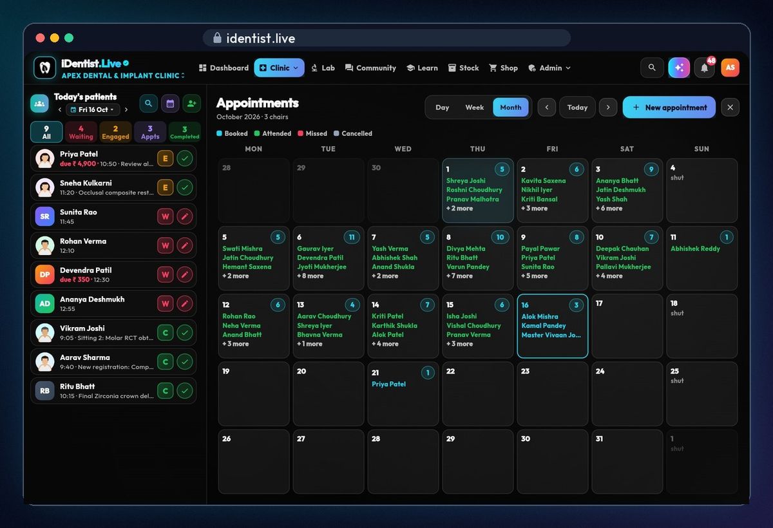Image resolution: width=773 pixels, height=528 pixels.
Task: Expand '+ 1 more' on October 13
Action: tap(310, 344)
